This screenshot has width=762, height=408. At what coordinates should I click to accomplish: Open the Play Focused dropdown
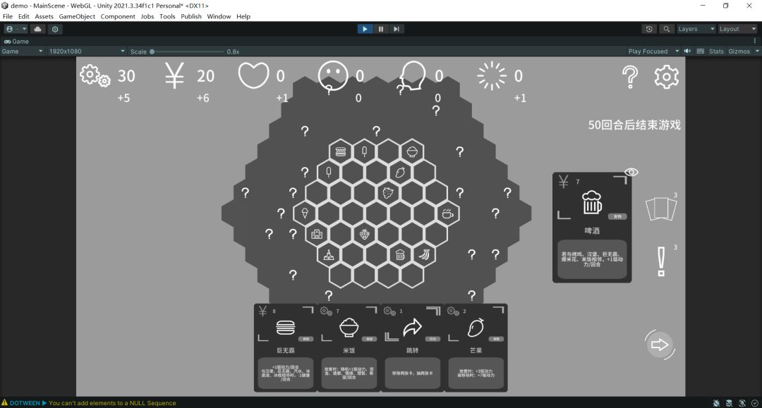(x=653, y=51)
